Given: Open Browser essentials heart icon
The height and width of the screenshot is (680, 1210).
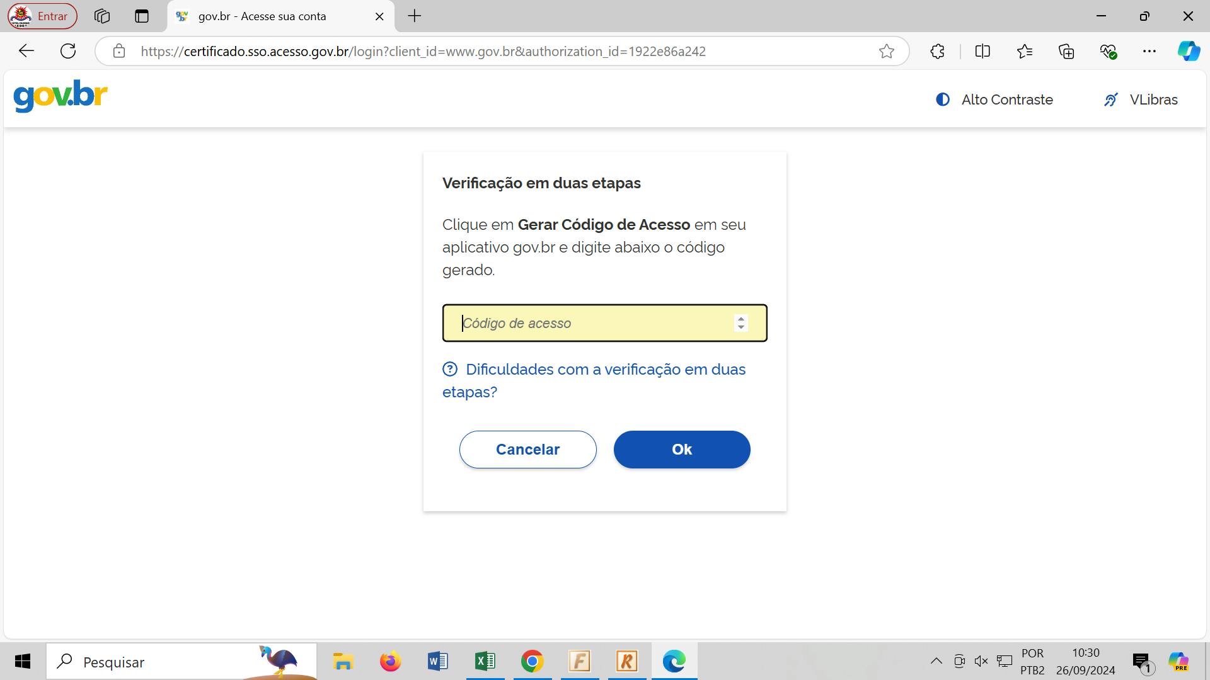Looking at the screenshot, I should (x=1108, y=52).
